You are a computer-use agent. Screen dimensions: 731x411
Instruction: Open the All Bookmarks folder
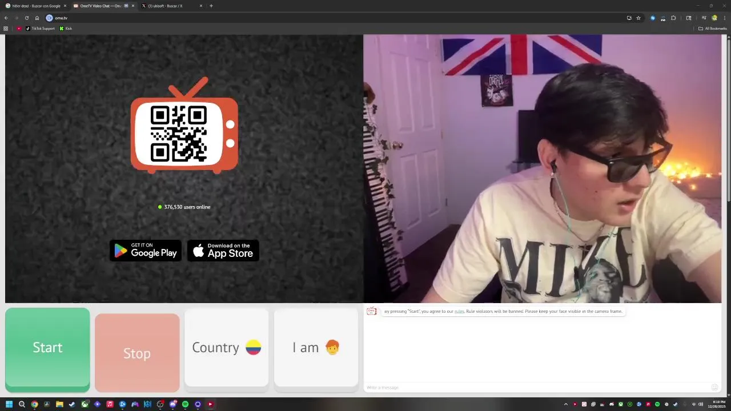712,29
